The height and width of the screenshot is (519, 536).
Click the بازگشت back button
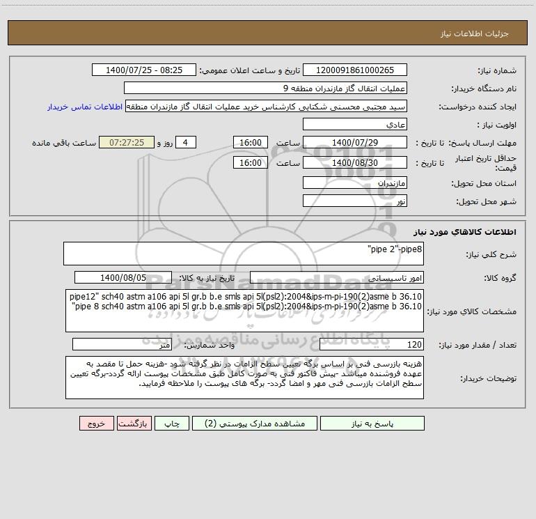[134, 423]
